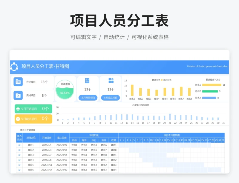Click the 监控 stage header
This screenshot has width=239, height=183.
(104, 140)
